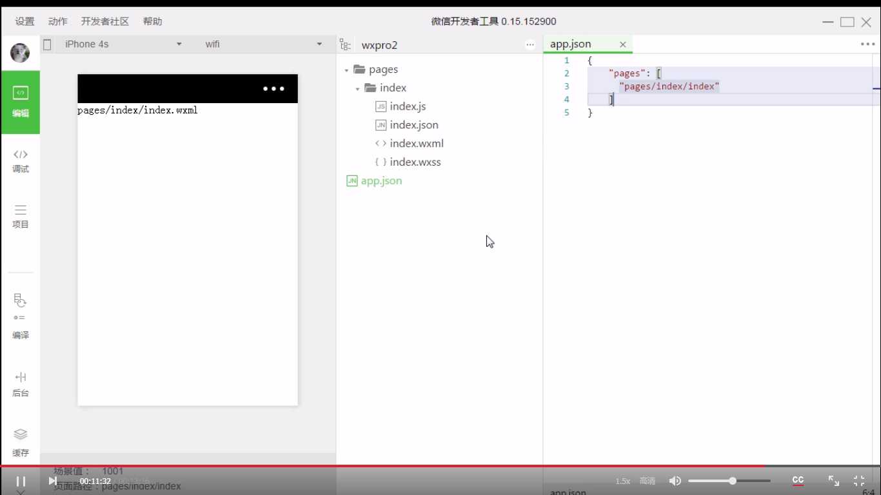This screenshot has width=881, height=495.
Task: Open the editor three-dots menu at right
Action: (867, 44)
